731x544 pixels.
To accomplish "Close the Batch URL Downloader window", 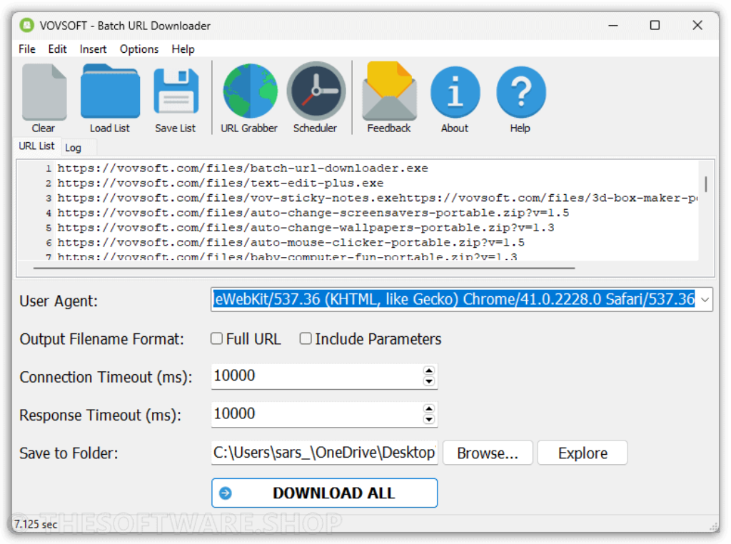I will (x=697, y=25).
